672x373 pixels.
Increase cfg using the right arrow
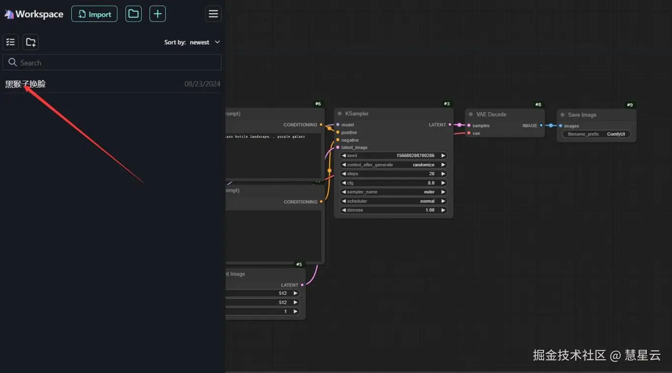coord(443,183)
